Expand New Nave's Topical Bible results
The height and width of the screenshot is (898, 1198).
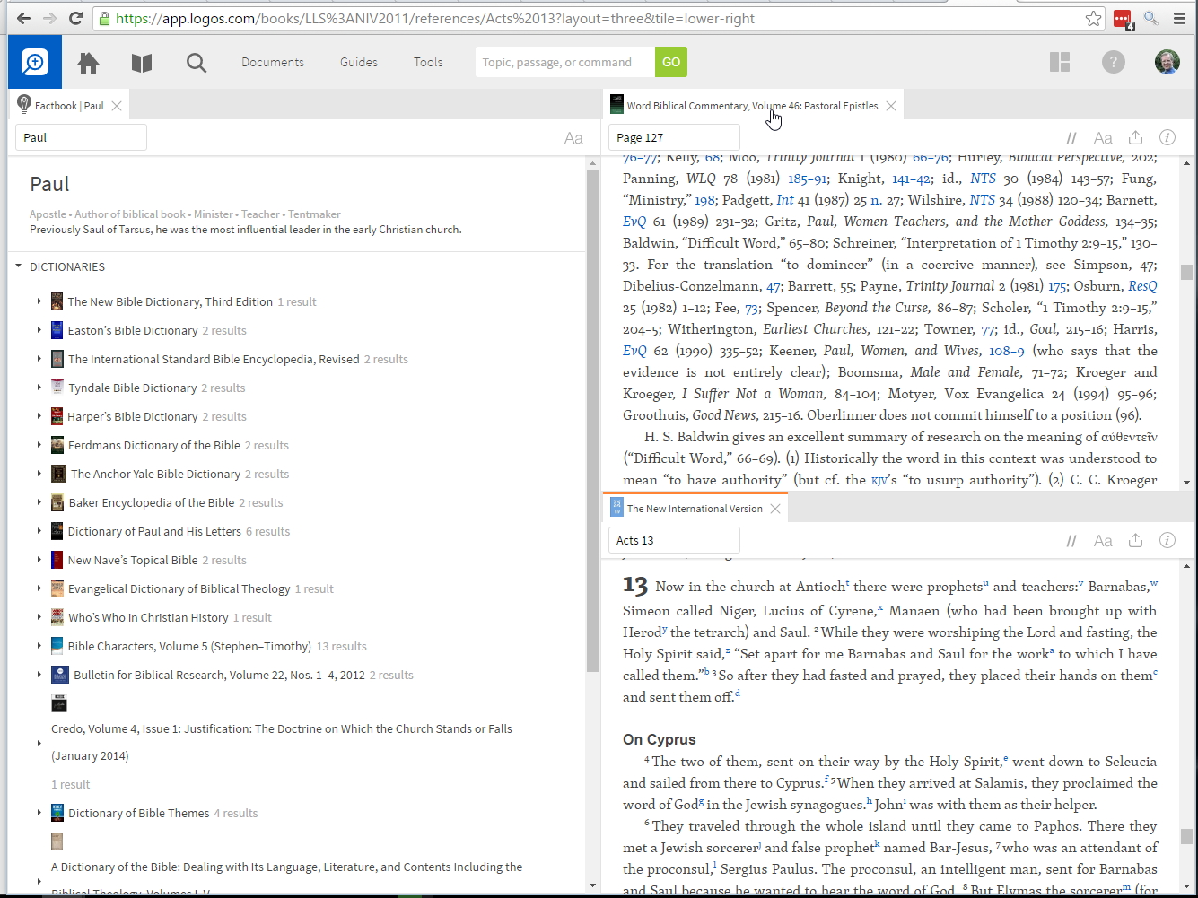pos(39,560)
